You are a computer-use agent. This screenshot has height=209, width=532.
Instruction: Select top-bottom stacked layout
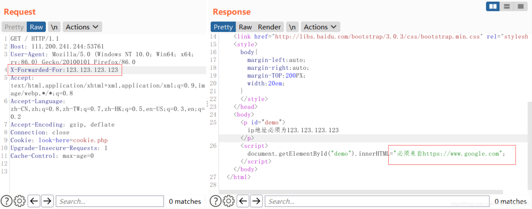tap(507, 6)
